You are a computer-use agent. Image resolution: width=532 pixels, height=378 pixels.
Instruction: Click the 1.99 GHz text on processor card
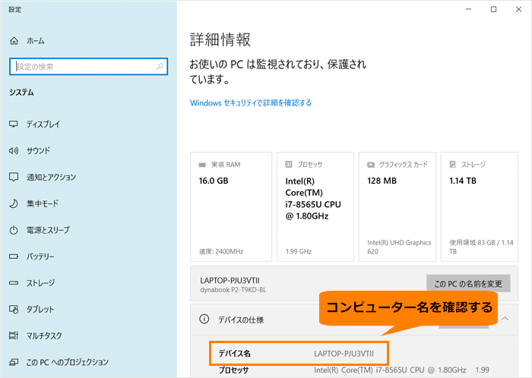299,252
